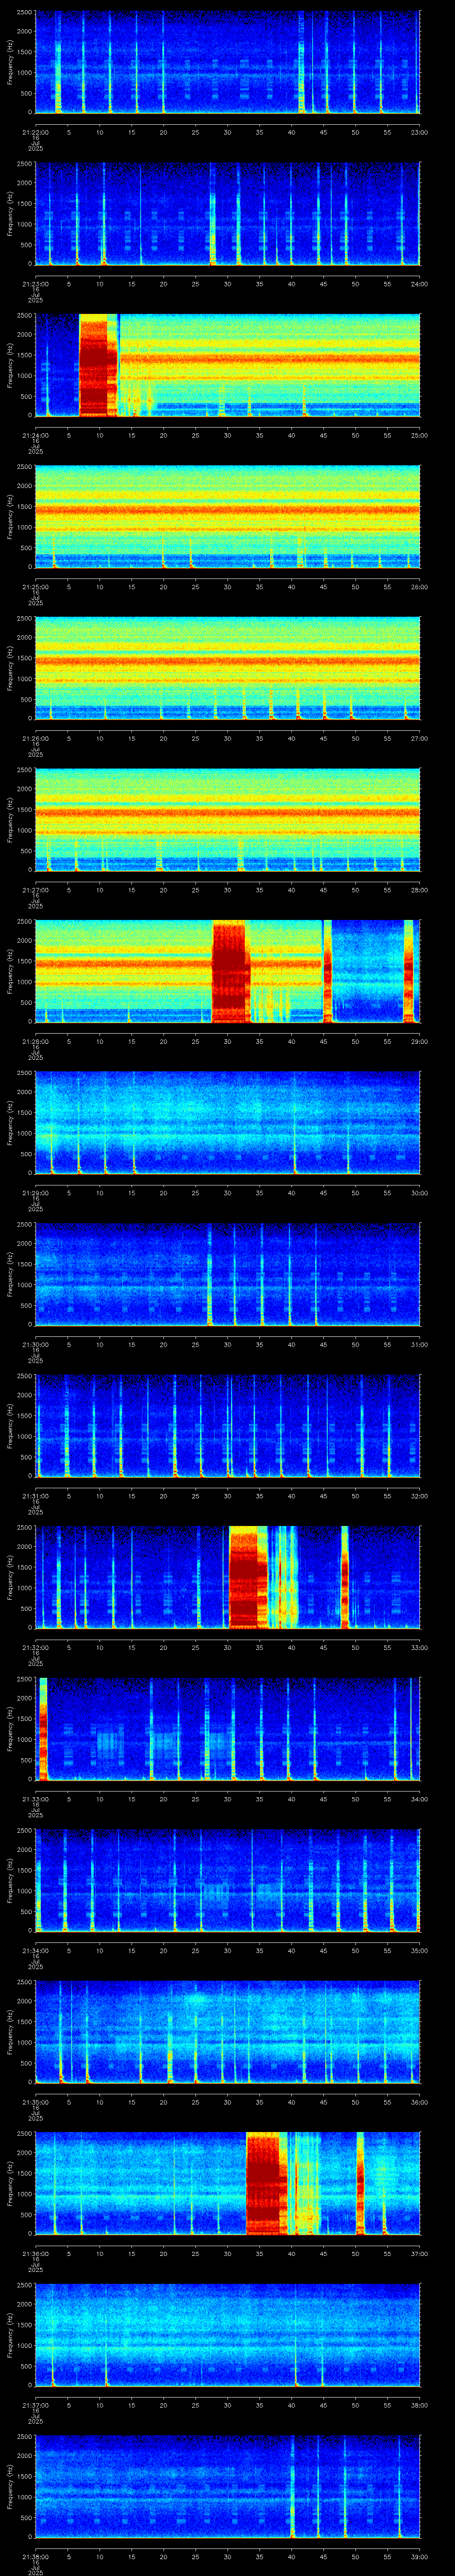
Task: Open the spectrogram plot beginning at 21:25:00
Action: tap(227, 517)
